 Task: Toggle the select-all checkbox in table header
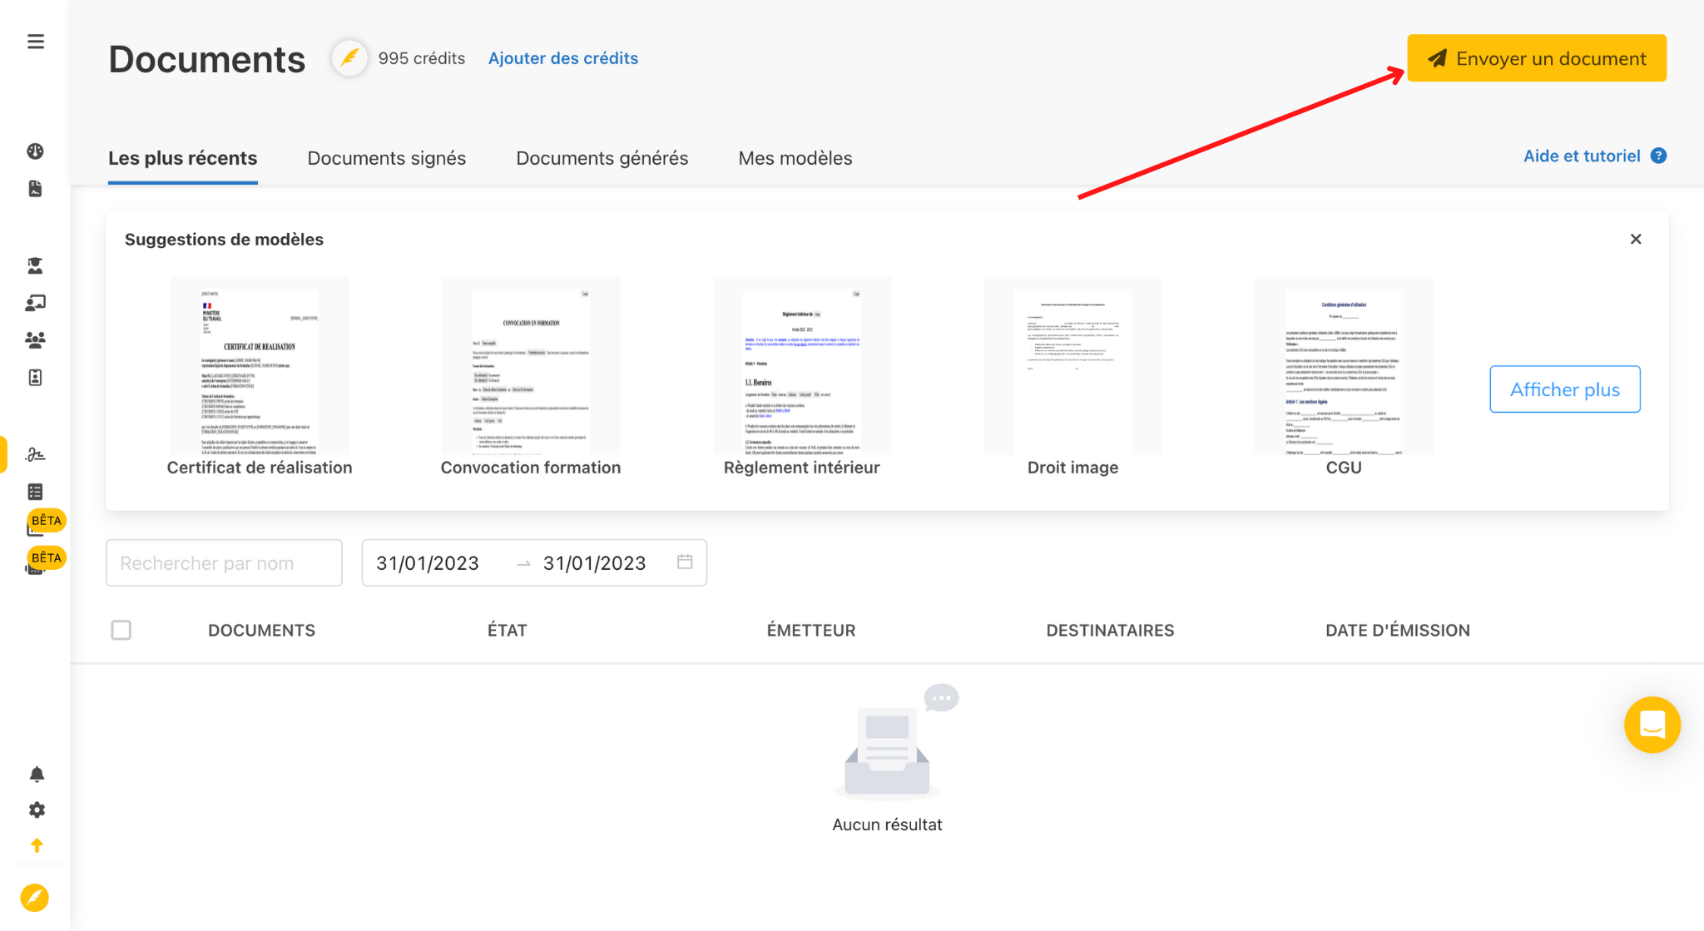pyautogui.click(x=121, y=630)
